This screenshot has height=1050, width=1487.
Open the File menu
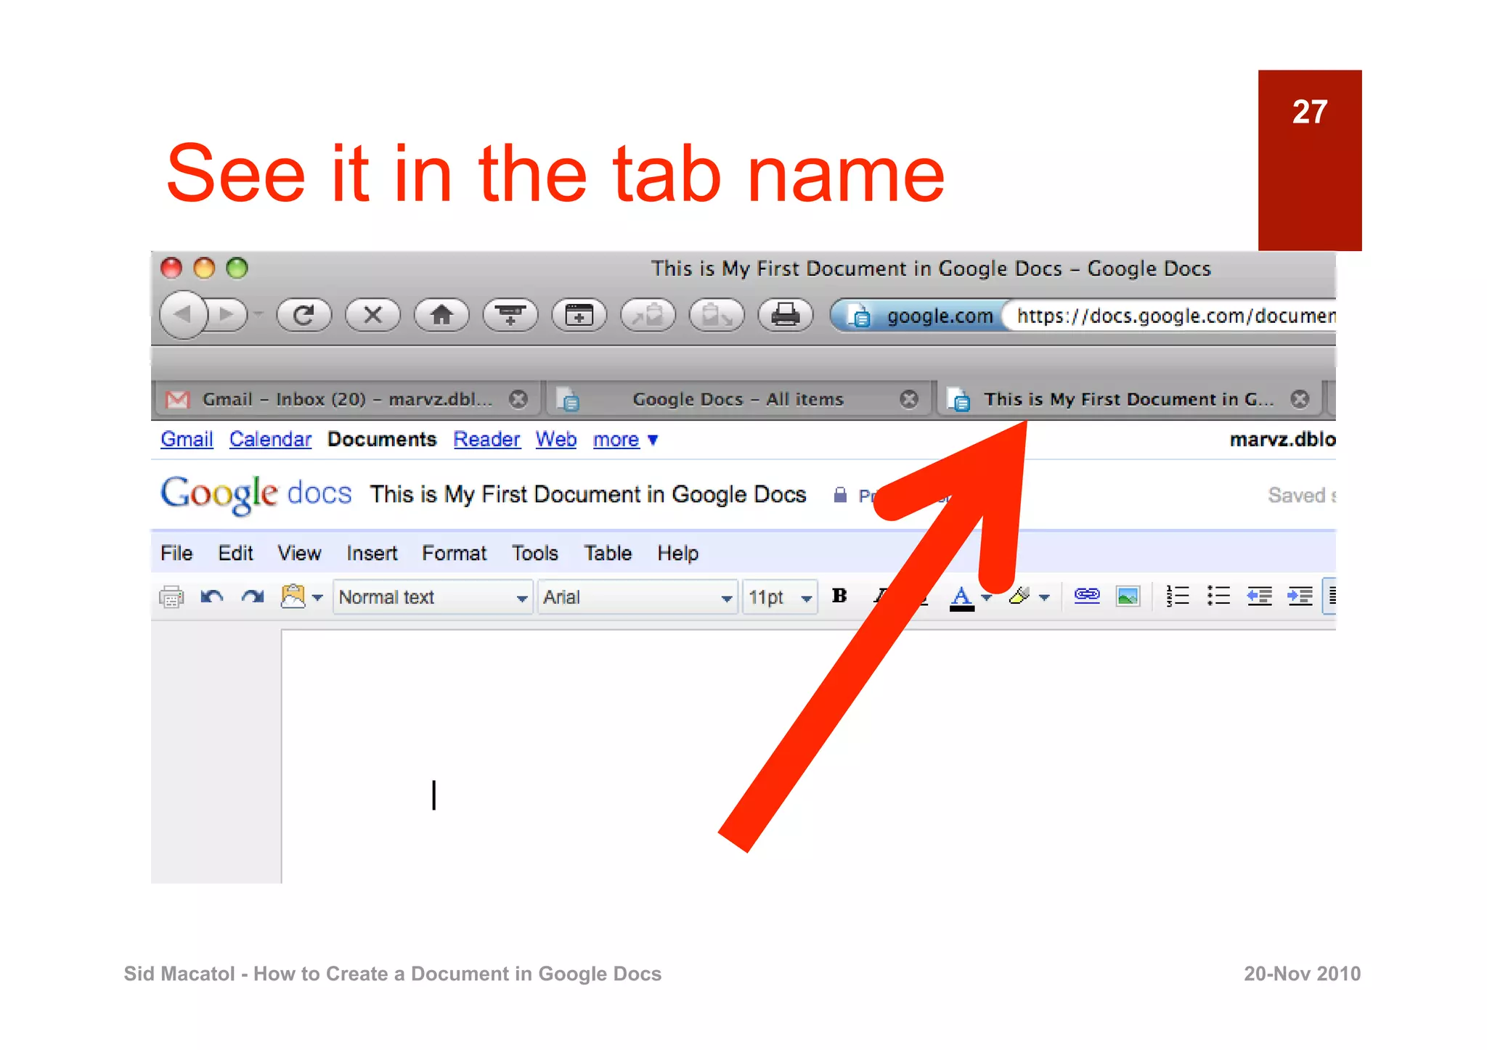176,554
